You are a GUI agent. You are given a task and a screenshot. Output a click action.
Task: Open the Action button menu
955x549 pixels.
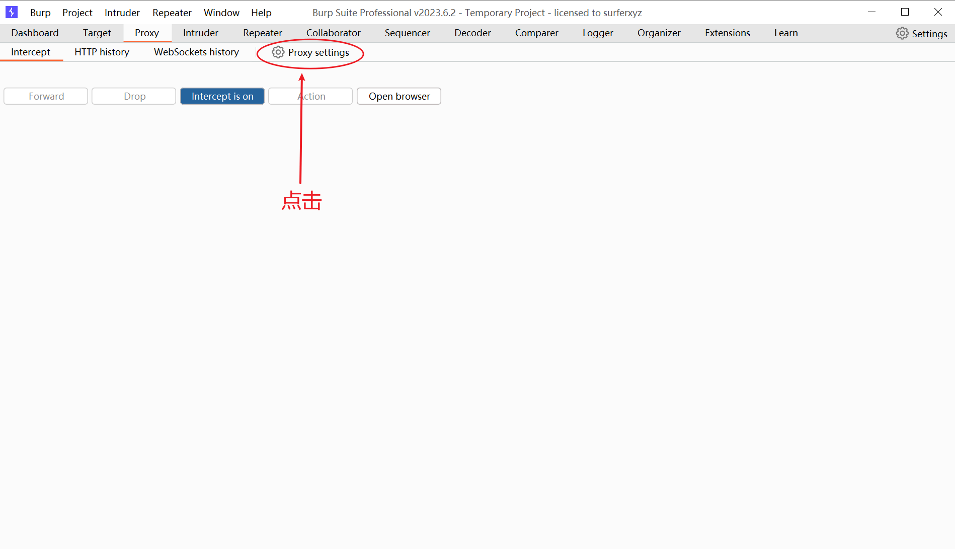point(310,96)
